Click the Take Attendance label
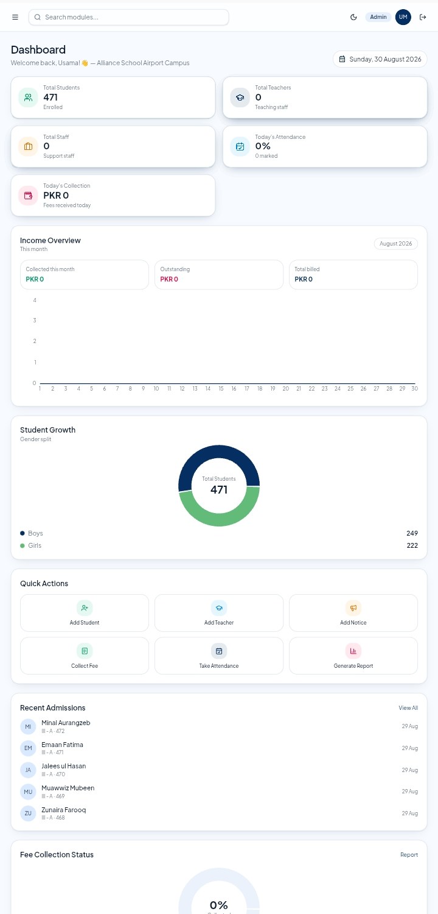This screenshot has width=438, height=914. (219, 666)
